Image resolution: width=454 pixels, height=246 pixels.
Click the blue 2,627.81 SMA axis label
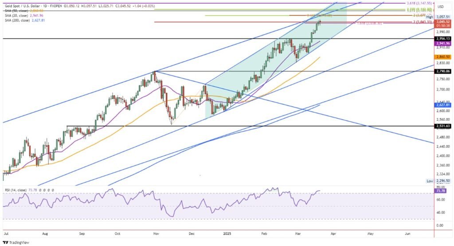coord(443,105)
